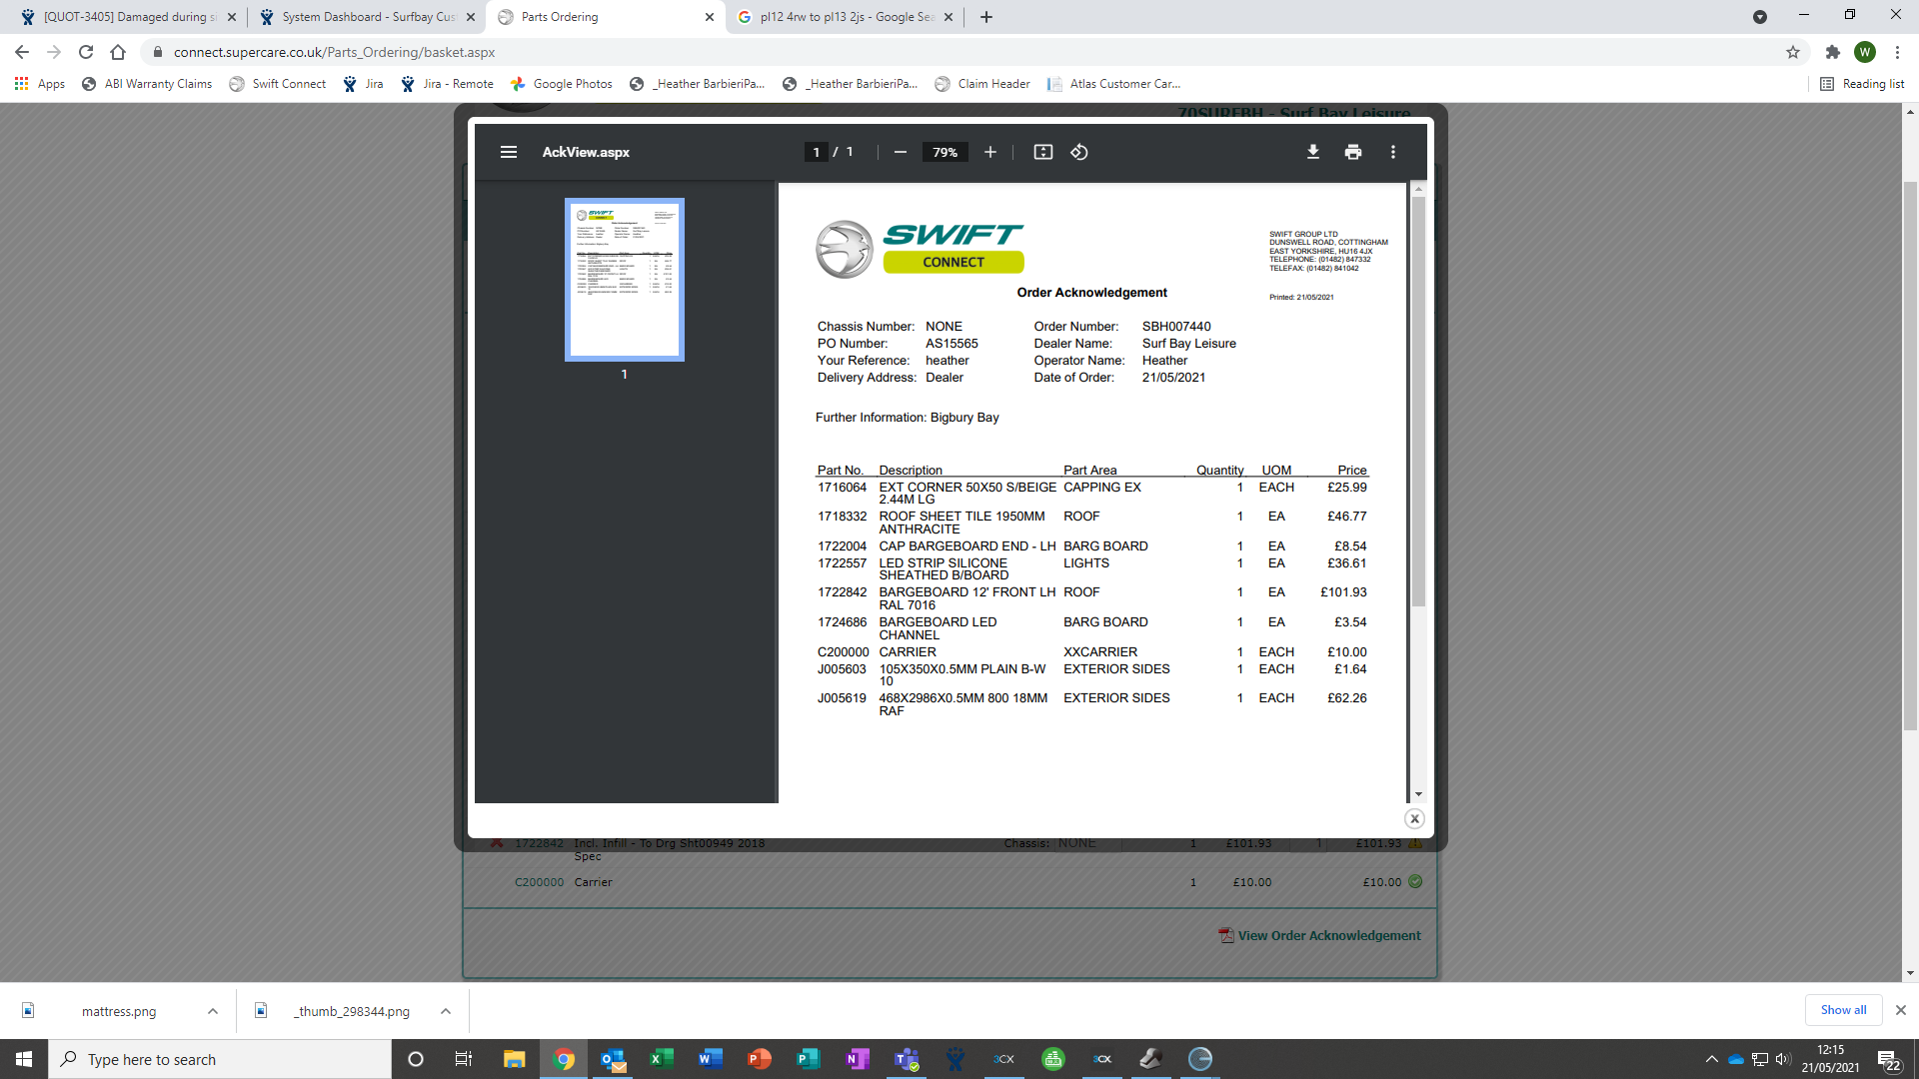The height and width of the screenshot is (1079, 1919).
Task: Select page 1 thumbnail in sidebar
Action: coord(624,280)
